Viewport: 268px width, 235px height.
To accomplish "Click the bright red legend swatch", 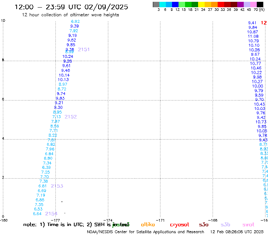I will pyautogui.click(x=221, y=4).
